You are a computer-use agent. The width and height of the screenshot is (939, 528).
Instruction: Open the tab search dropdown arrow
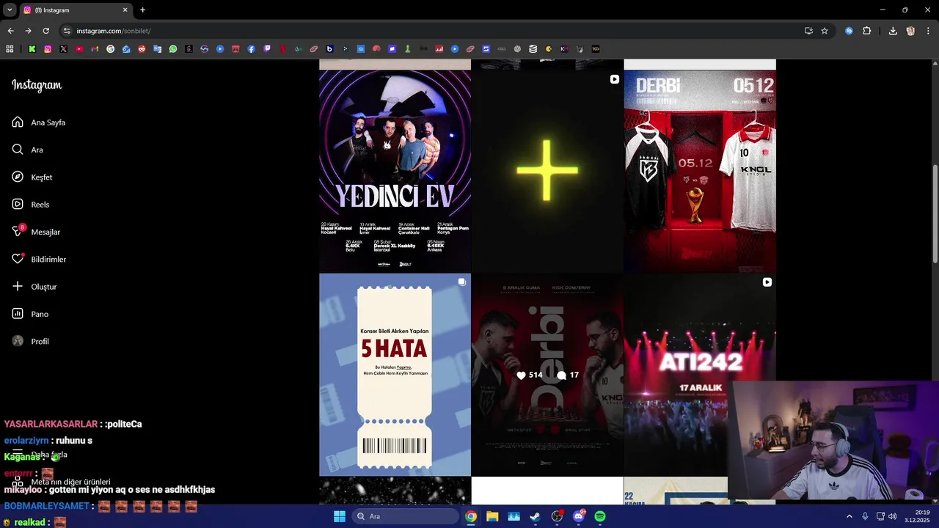pyautogui.click(x=9, y=10)
